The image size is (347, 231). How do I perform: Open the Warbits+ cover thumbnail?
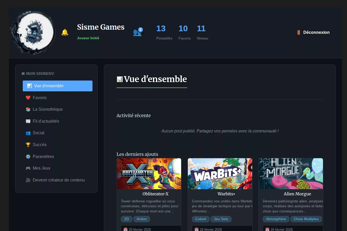pyautogui.click(x=220, y=173)
